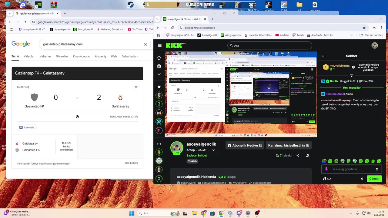Open the apps grid icon in Kick window's bookmarks bar

click(159, 35)
